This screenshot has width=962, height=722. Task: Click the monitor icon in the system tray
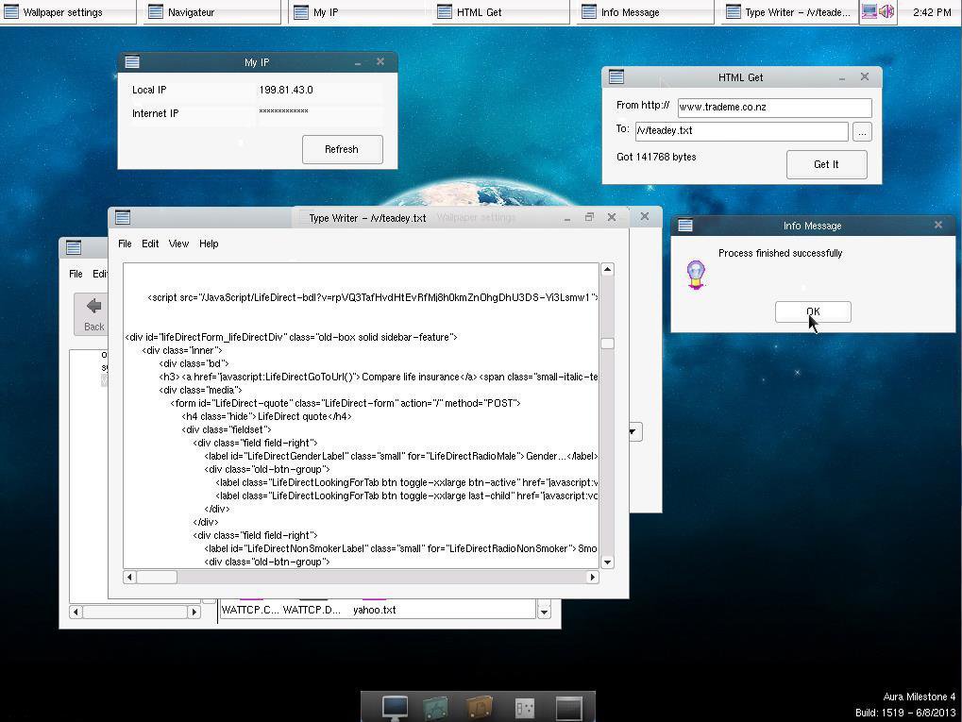(870, 11)
